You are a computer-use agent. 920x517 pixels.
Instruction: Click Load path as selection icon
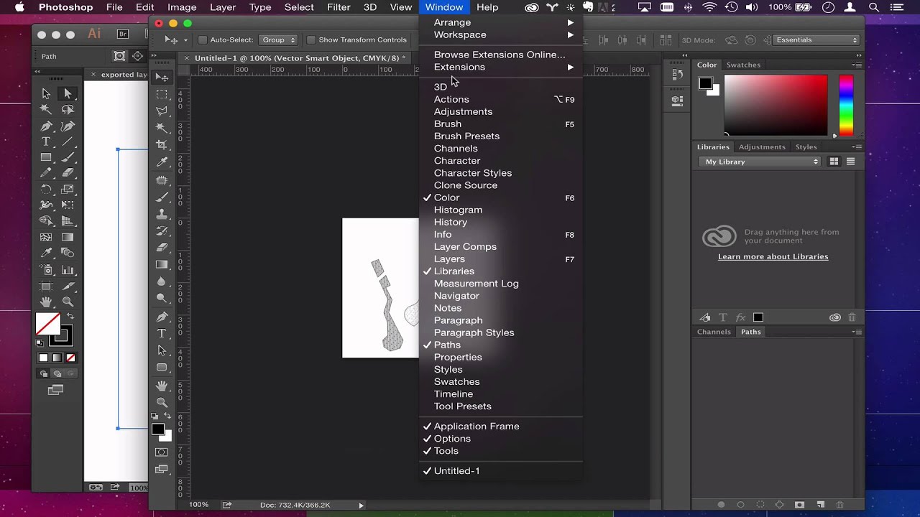point(760,505)
